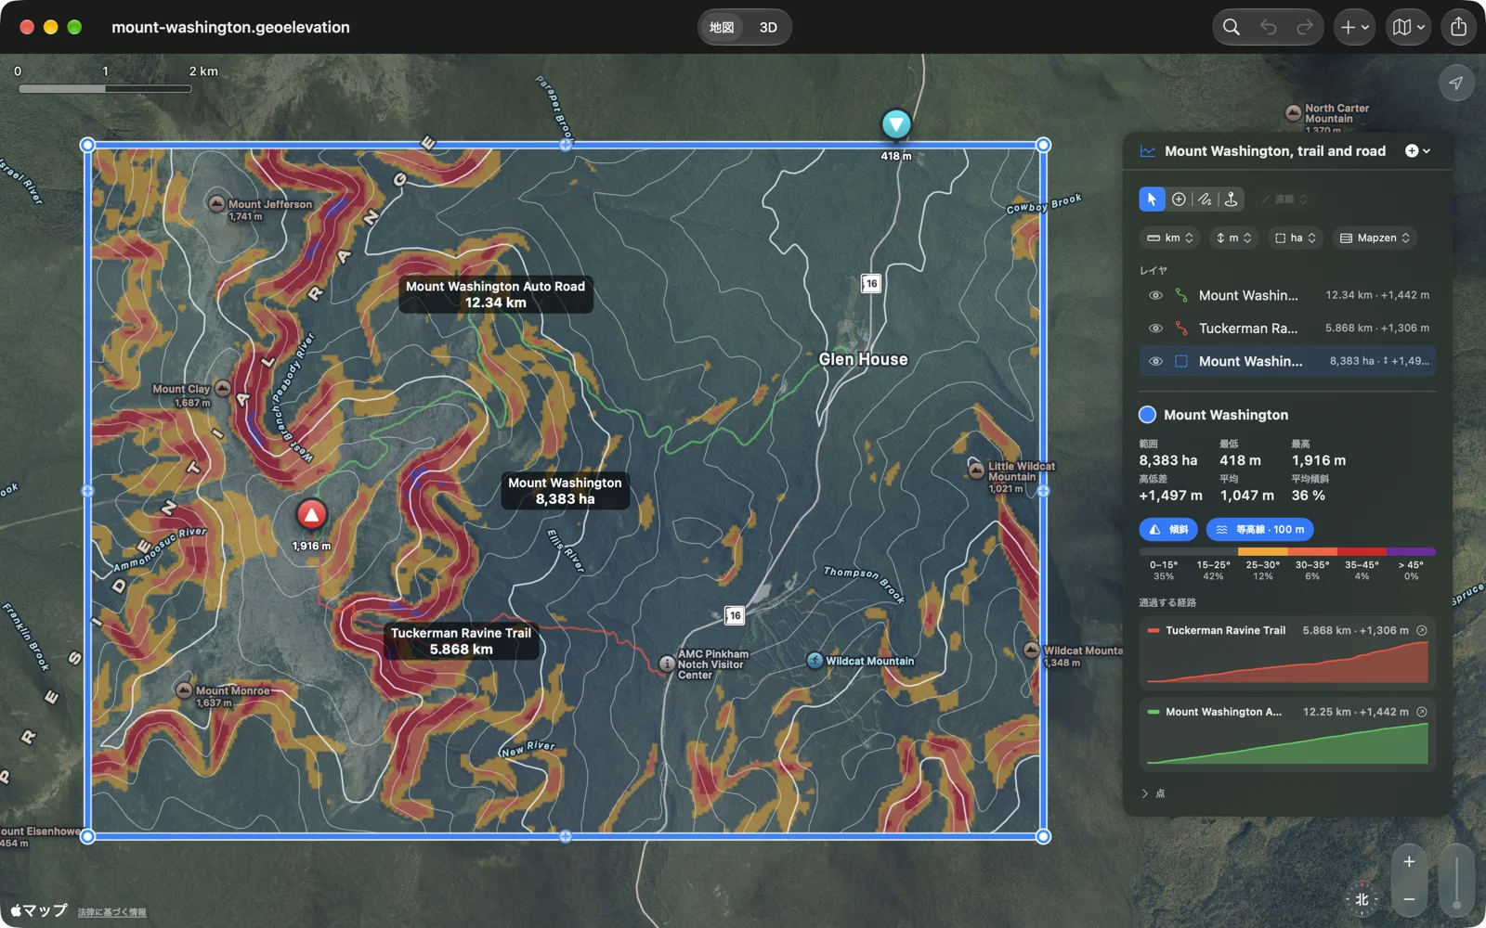Image resolution: width=1486 pixels, height=928 pixels.
Task: Open the m elevation unit dropdown
Action: (1233, 238)
